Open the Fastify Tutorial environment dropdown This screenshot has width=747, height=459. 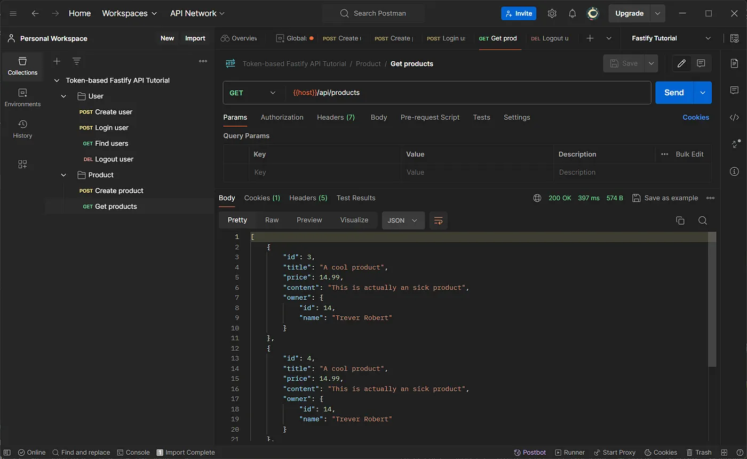pos(671,38)
